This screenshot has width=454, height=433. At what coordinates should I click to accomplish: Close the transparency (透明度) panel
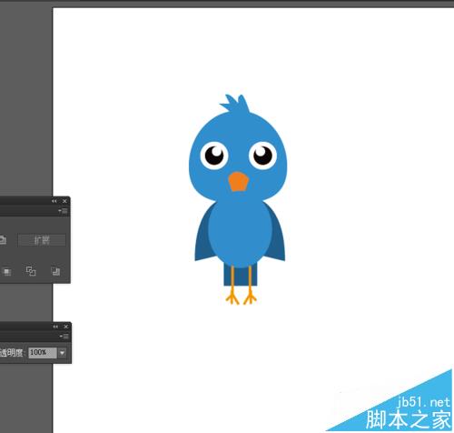click(66, 327)
